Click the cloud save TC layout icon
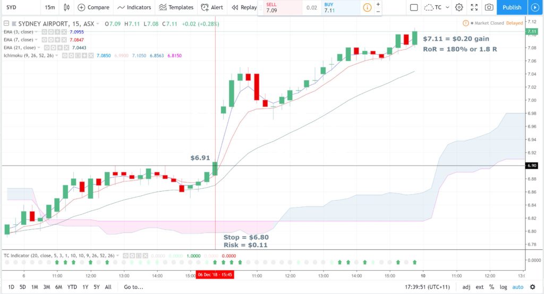 (429, 7)
